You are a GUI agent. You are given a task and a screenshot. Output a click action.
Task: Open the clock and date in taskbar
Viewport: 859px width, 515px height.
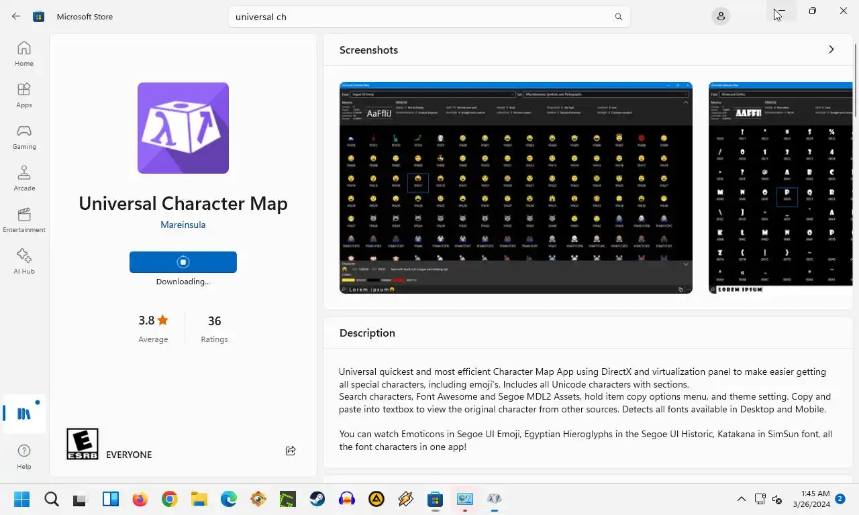811,499
